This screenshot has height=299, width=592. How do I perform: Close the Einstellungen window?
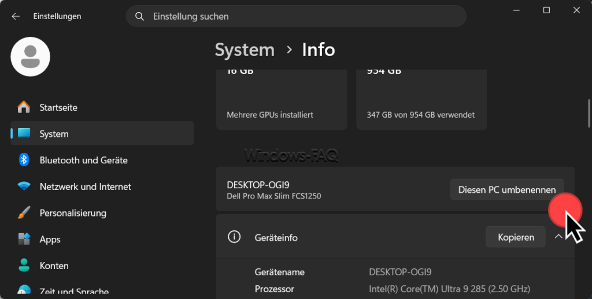[576, 10]
